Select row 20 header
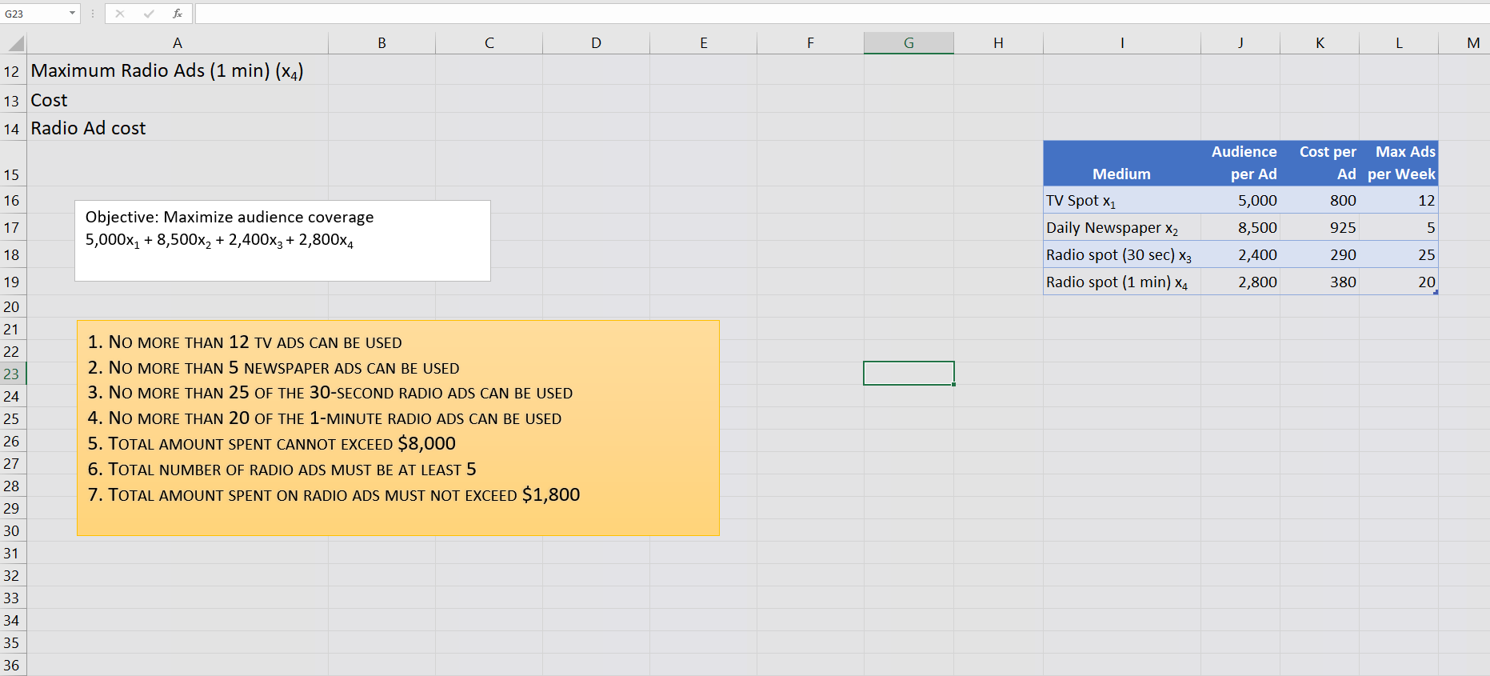The height and width of the screenshot is (676, 1490). point(13,306)
